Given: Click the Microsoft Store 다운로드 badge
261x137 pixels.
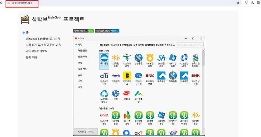Looking at the screenshot, I should (107, 31).
